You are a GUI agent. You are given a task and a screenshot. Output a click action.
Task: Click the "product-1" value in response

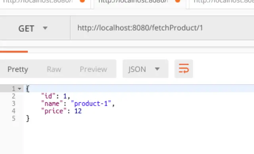tap(91, 104)
